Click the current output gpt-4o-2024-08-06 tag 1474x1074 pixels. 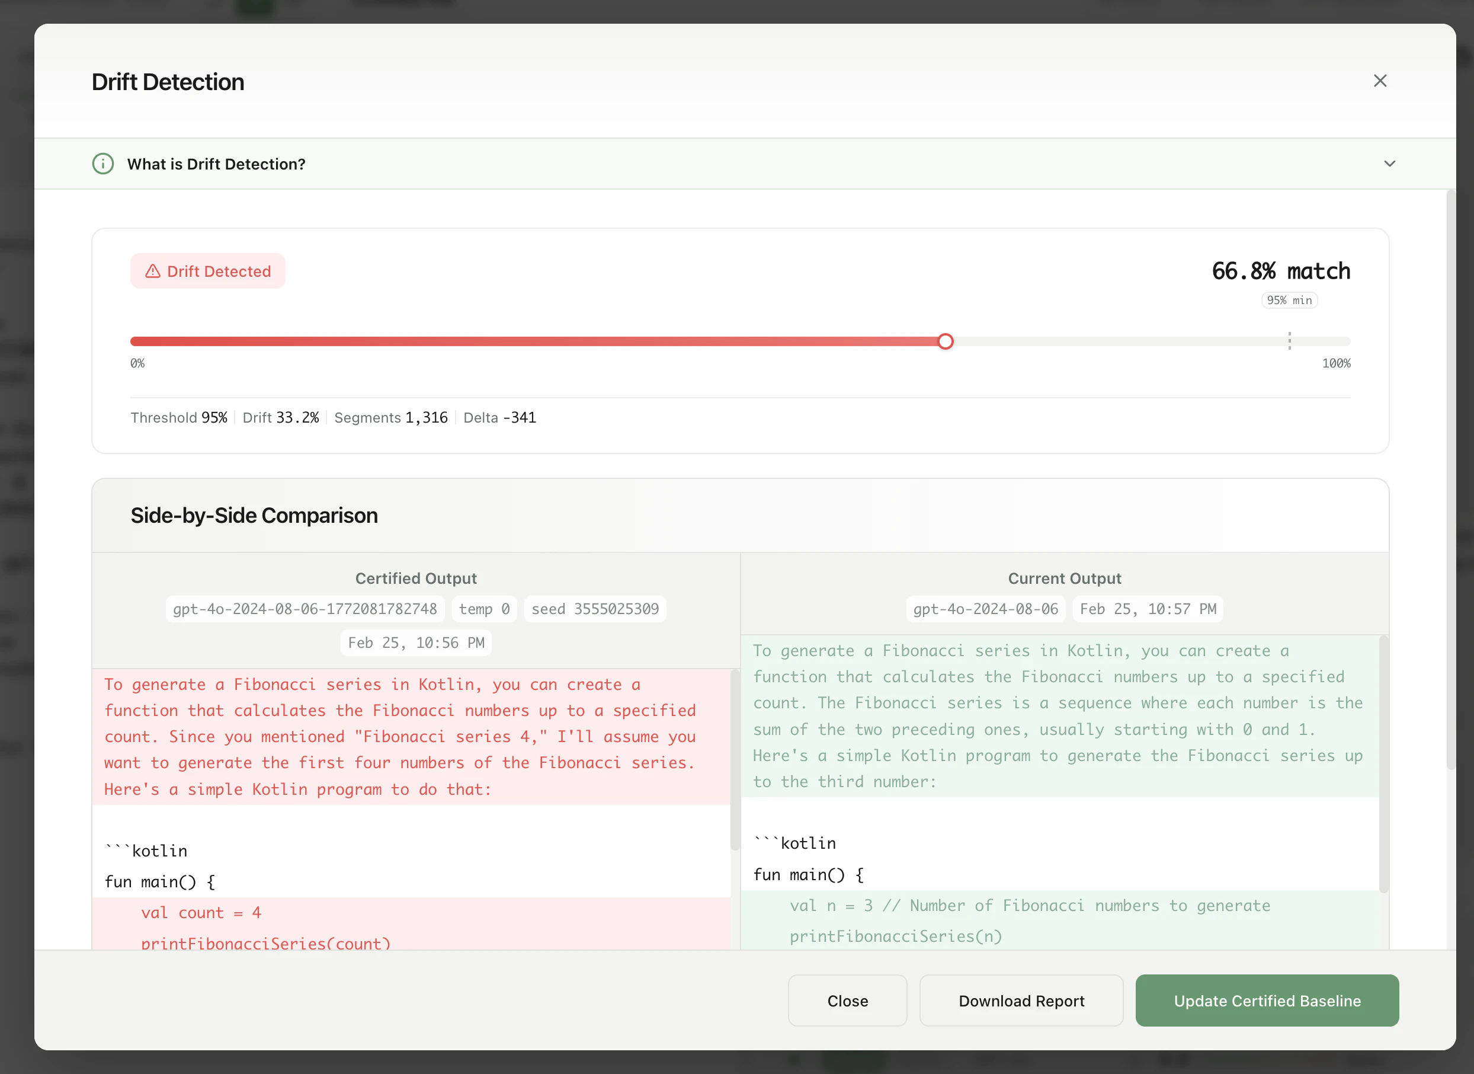985,609
